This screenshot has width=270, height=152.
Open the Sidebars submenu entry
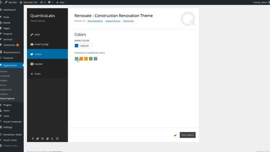point(4,94)
